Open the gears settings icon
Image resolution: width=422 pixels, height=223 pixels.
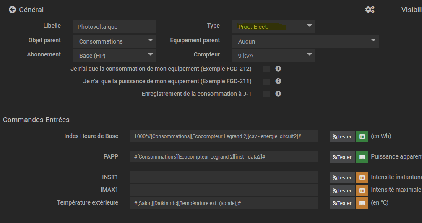click(370, 10)
